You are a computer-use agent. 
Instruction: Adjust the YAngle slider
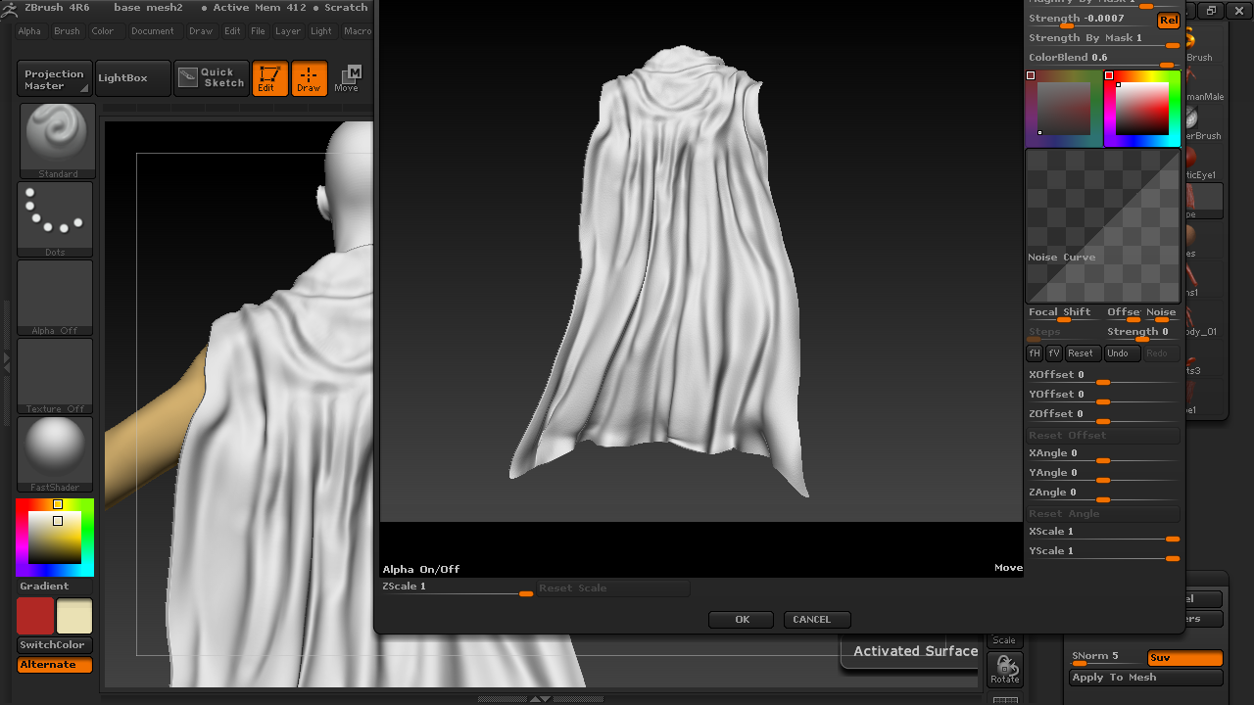click(x=1103, y=475)
